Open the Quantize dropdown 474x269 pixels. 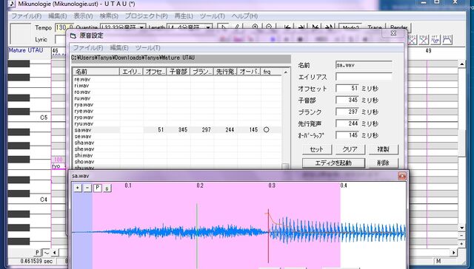[x=141, y=27]
